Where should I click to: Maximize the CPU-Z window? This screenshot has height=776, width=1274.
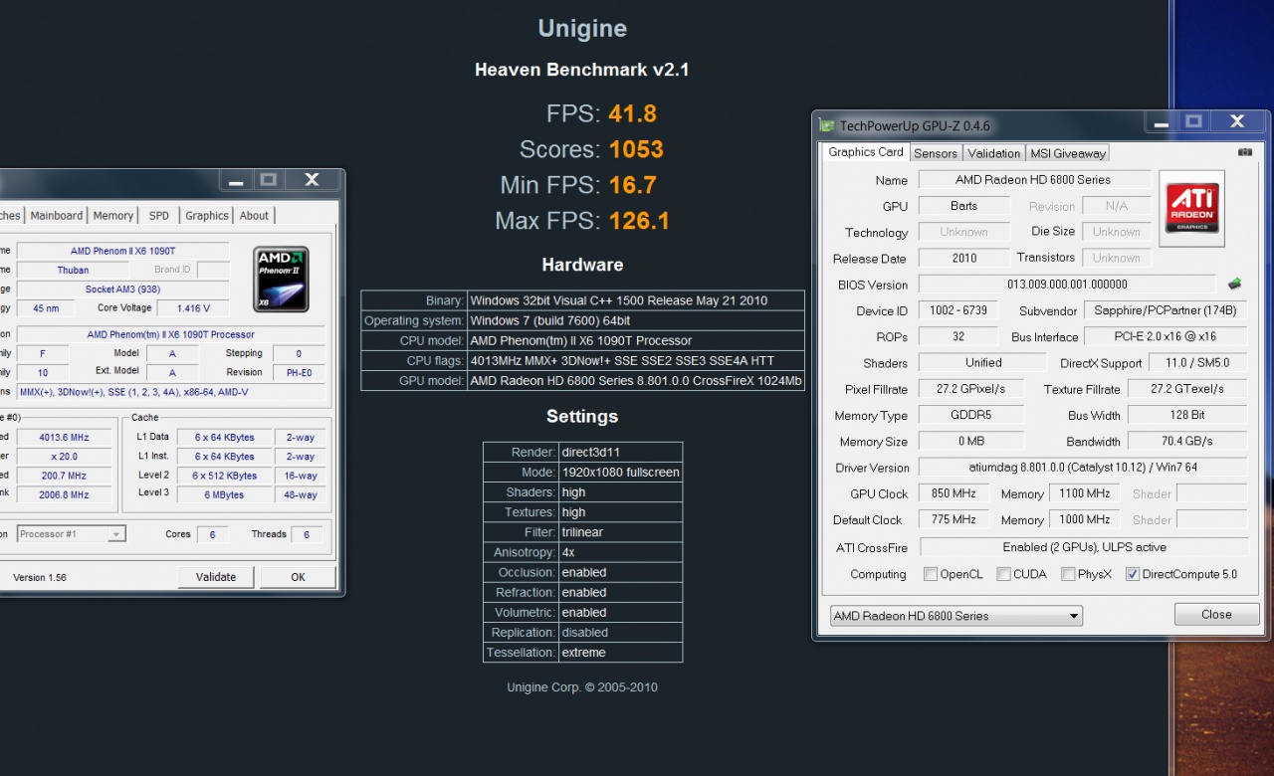[267, 180]
